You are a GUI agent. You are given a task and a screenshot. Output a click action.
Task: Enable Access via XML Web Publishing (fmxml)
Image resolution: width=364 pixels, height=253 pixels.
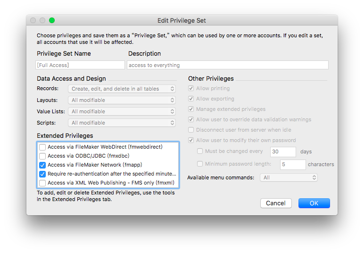pos(42,183)
